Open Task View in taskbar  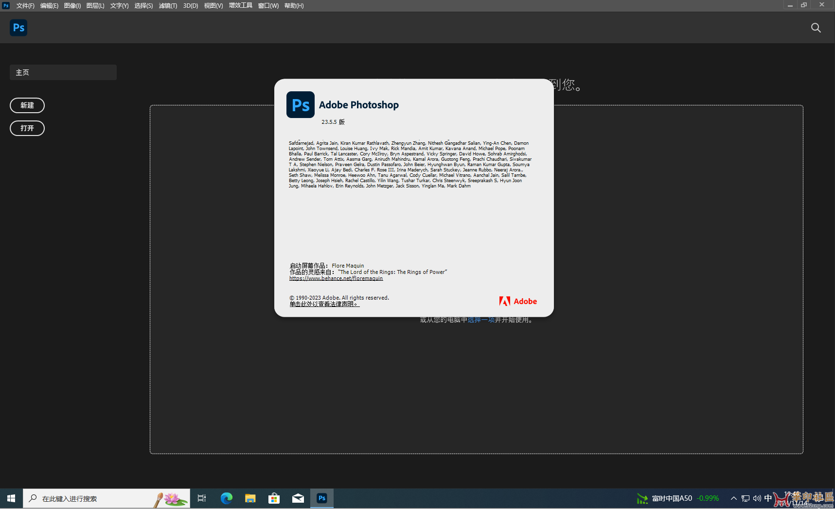[202, 498]
